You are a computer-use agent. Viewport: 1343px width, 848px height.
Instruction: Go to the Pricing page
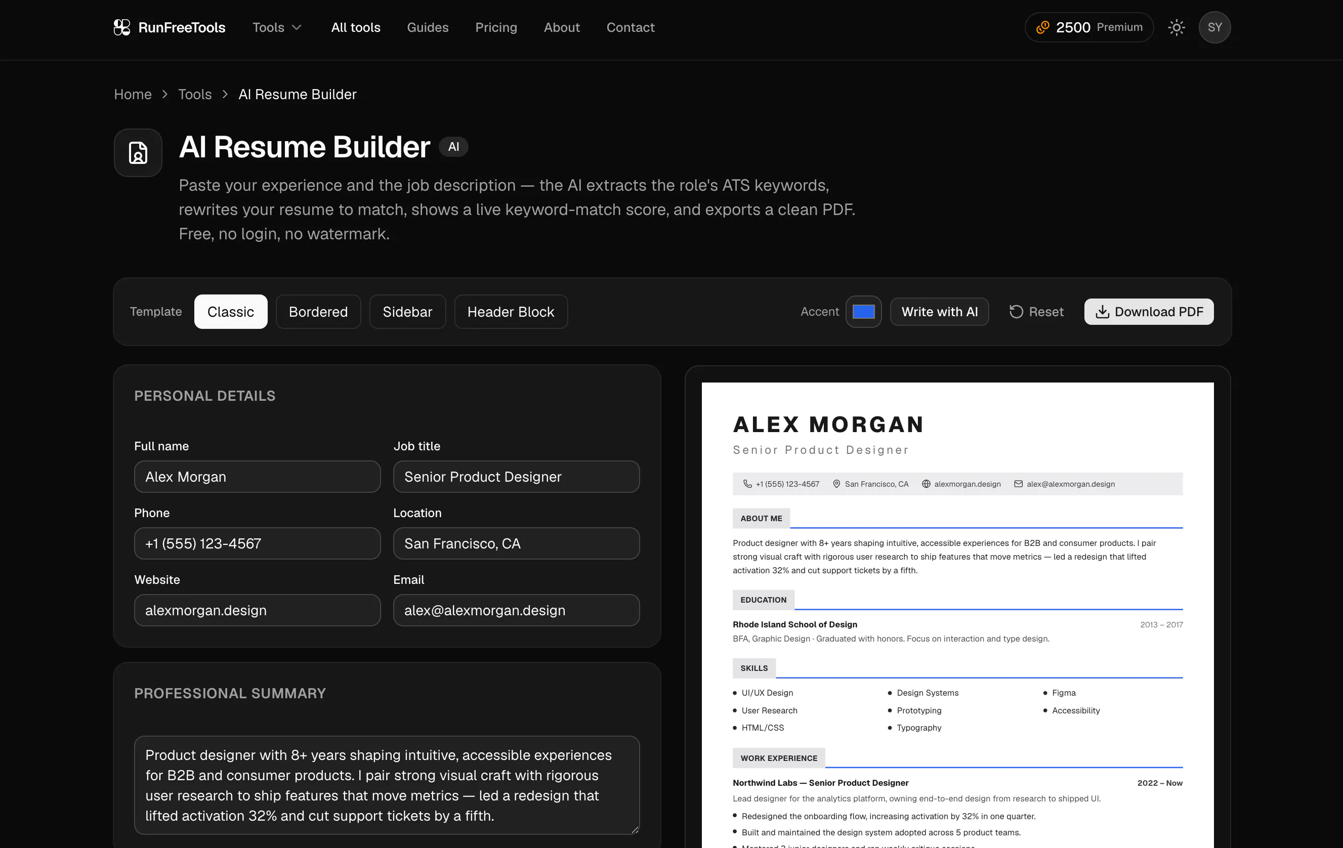(496, 27)
